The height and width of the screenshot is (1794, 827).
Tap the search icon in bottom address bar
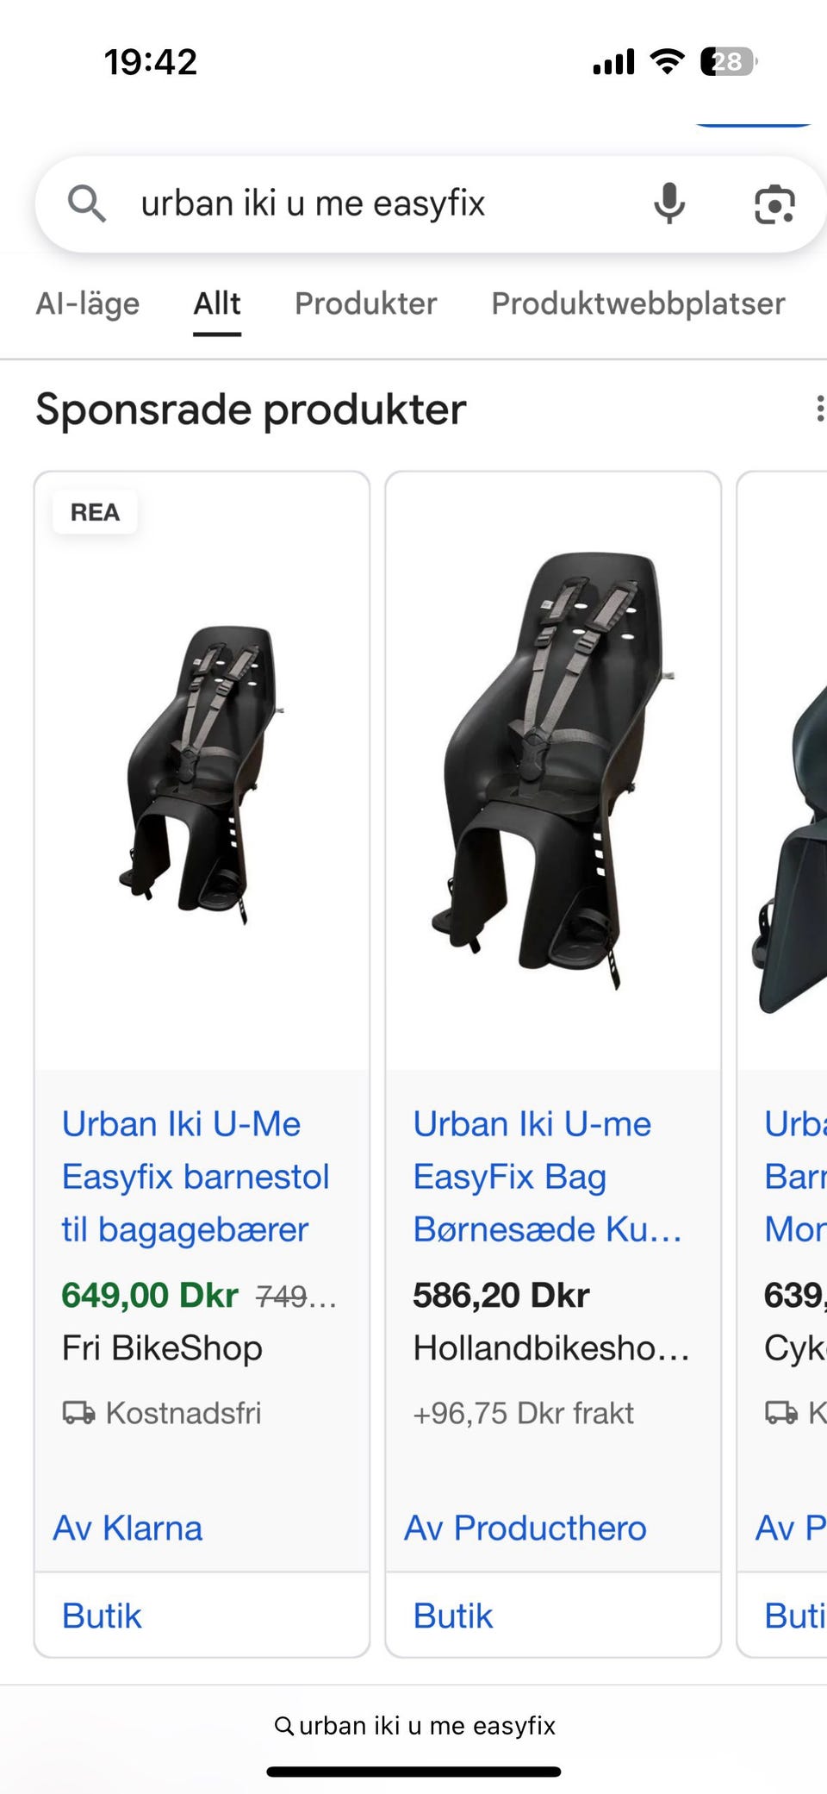point(283,1725)
